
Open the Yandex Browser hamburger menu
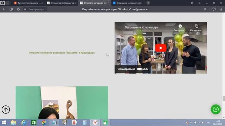pos(199,3)
